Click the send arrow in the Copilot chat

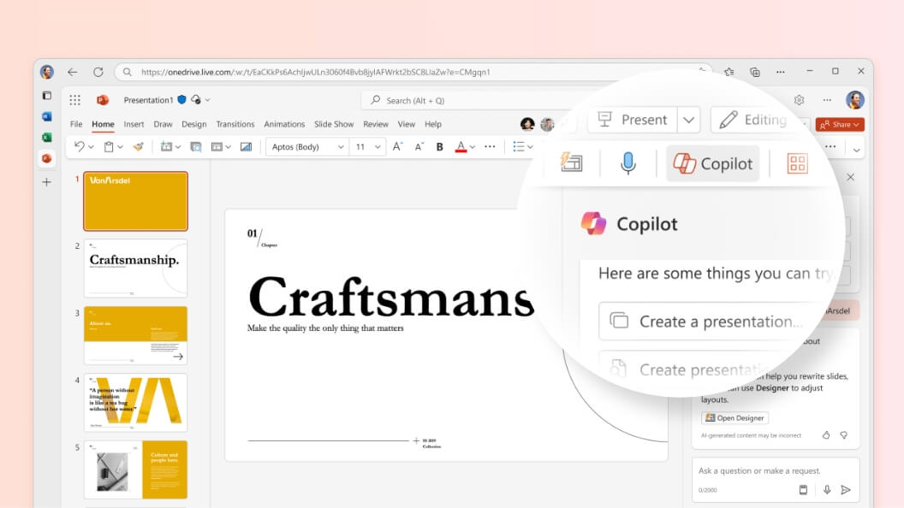[846, 490]
